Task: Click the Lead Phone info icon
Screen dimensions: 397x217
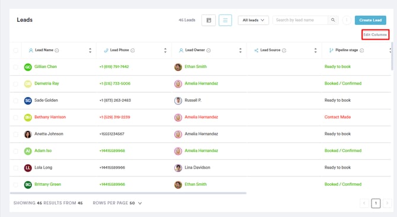Action: [x=133, y=50]
